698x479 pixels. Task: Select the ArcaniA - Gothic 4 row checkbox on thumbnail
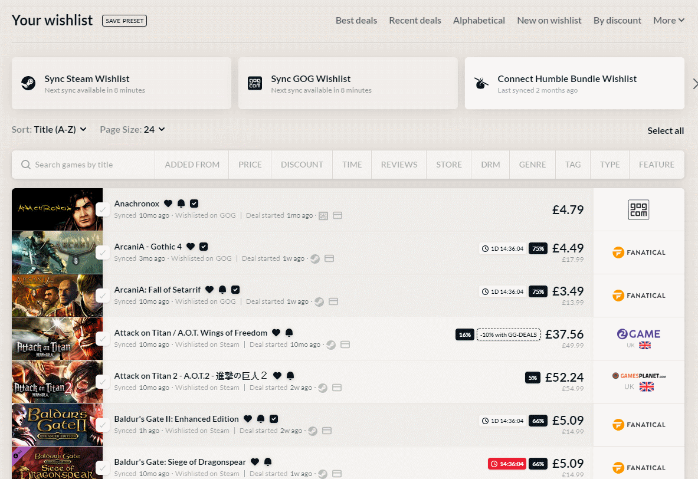[x=103, y=252]
